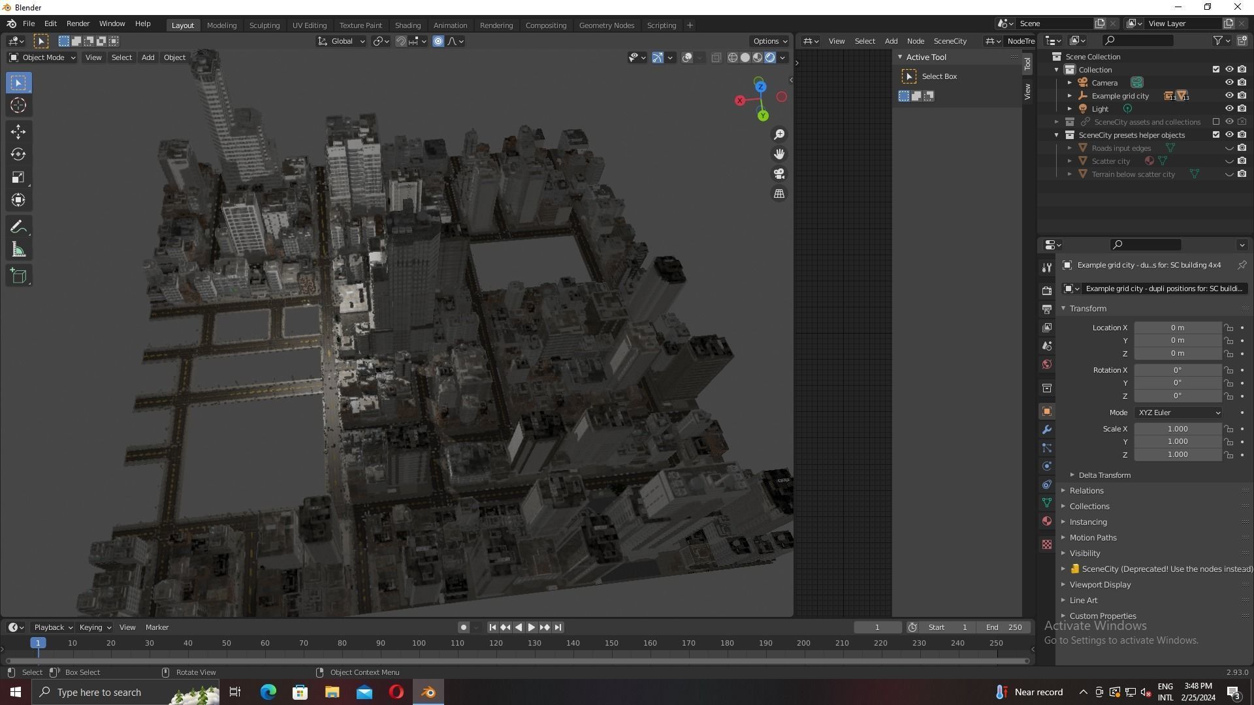Open the Texture properties checker tab
This screenshot has height=705, width=1254.
pos(1047,544)
